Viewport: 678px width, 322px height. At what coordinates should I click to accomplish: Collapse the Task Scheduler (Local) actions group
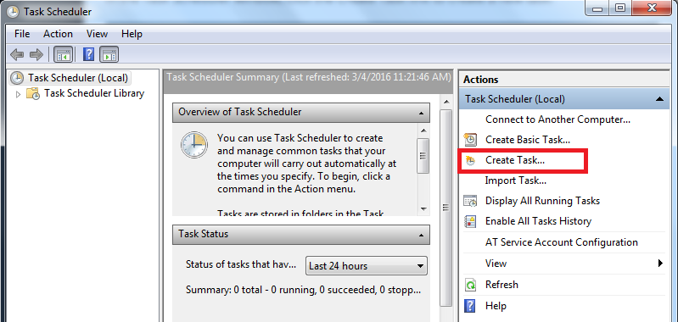pos(659,99)
